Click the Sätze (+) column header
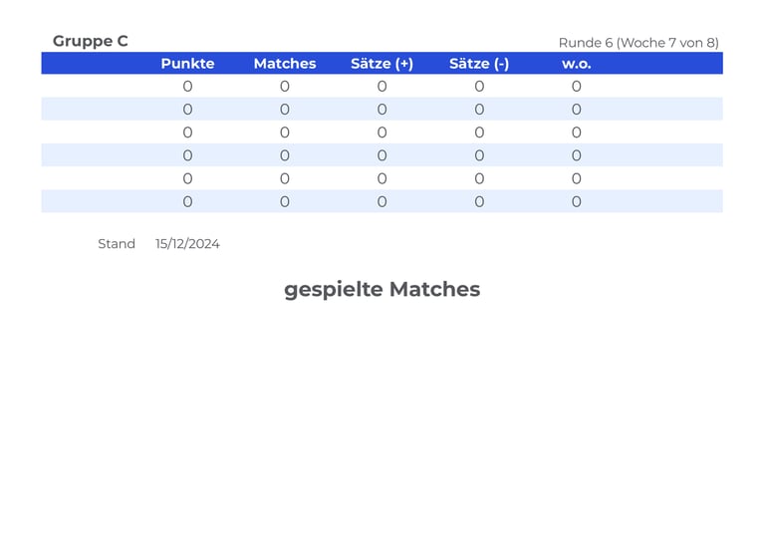765x539 pixels. tap(382, 64)
